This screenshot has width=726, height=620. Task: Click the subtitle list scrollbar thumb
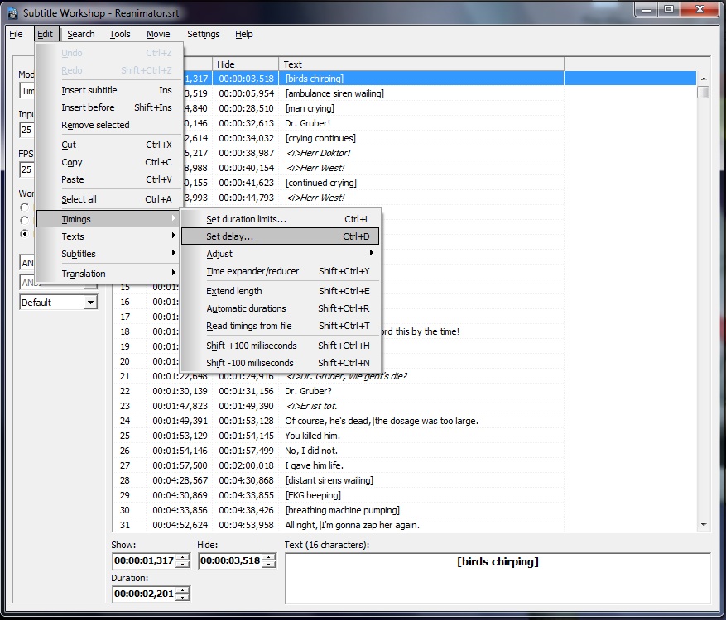click(x=704, y=92)
